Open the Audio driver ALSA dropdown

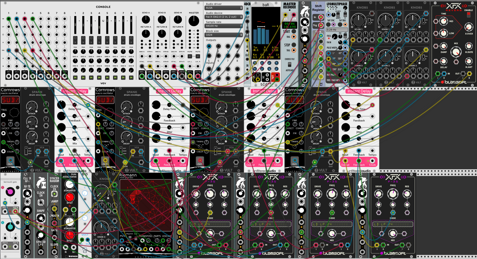point(224,8)
